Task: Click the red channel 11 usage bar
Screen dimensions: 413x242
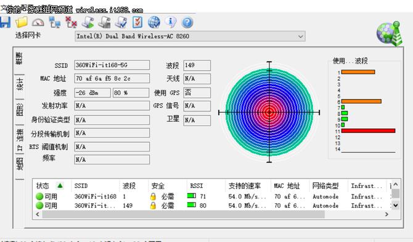Action: click(368, 131)
